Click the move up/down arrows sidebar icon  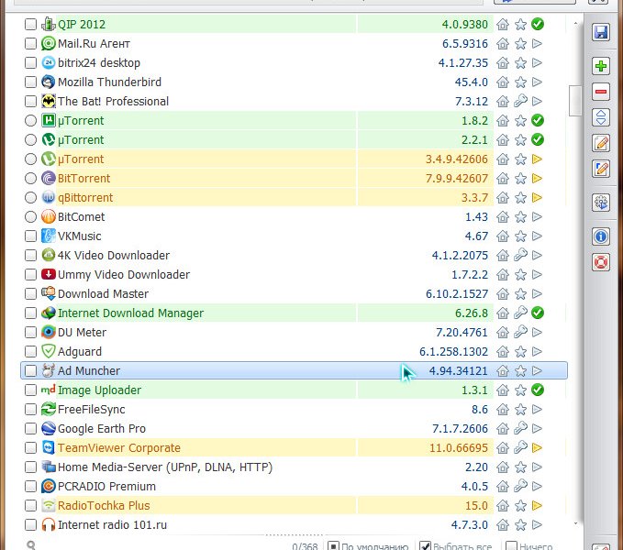[x=601, y=117]
